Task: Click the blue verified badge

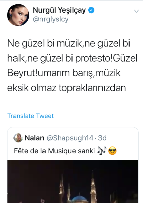Action: pos(91,10)
